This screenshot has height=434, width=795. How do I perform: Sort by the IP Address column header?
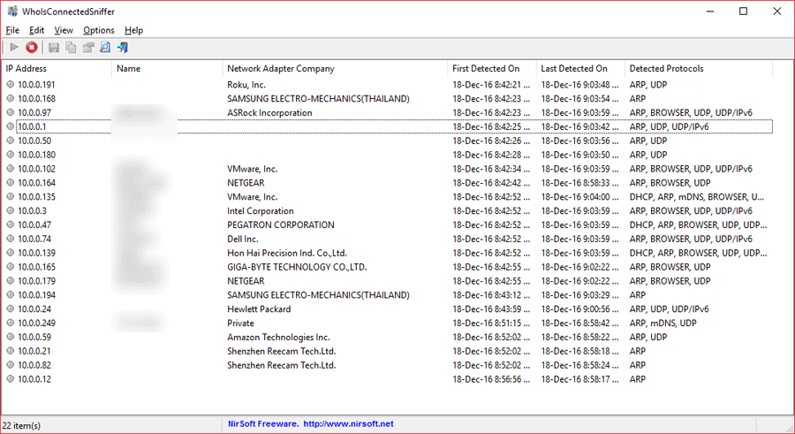tap(57, 69)
